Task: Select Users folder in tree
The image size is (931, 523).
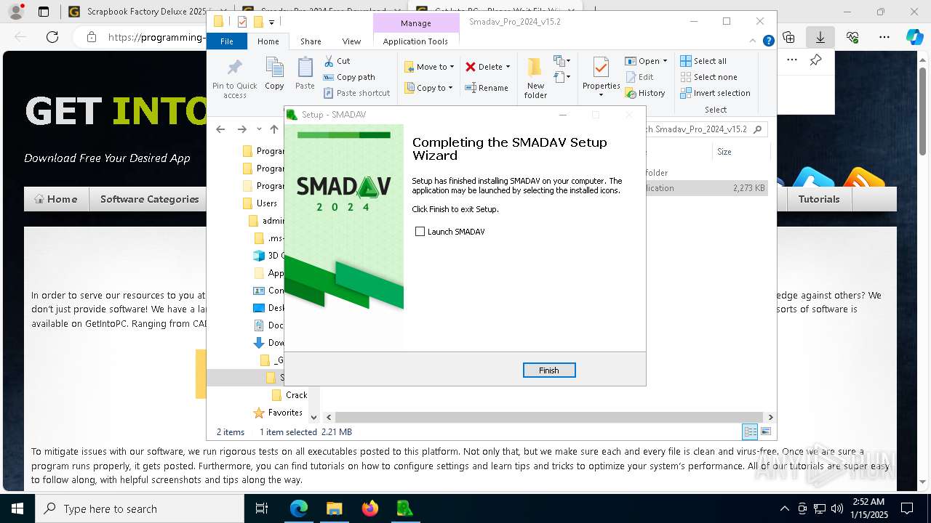Action: (x=259, y=203)
